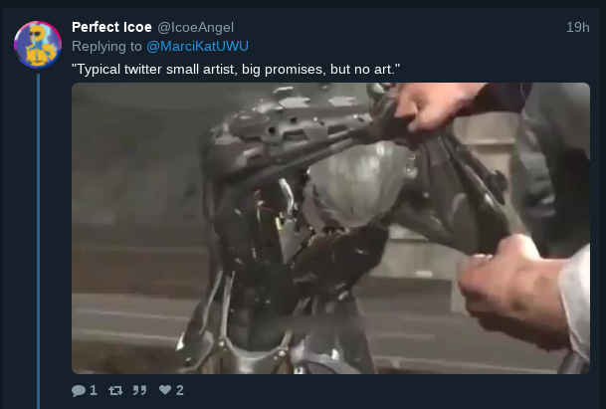Image resolution: width=606 pixels, height=409 pixels.
Task: Play the embedded robot video
Action: [330, 228]
